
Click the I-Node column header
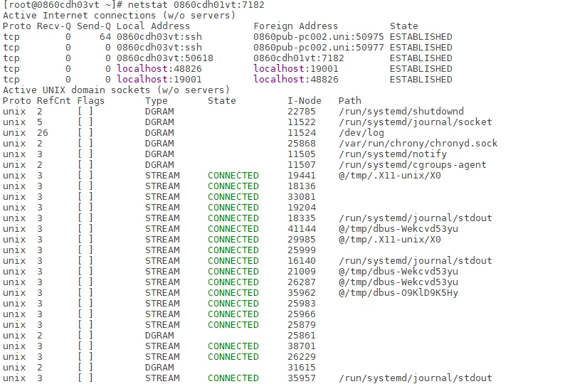click(x=305, y=100)
